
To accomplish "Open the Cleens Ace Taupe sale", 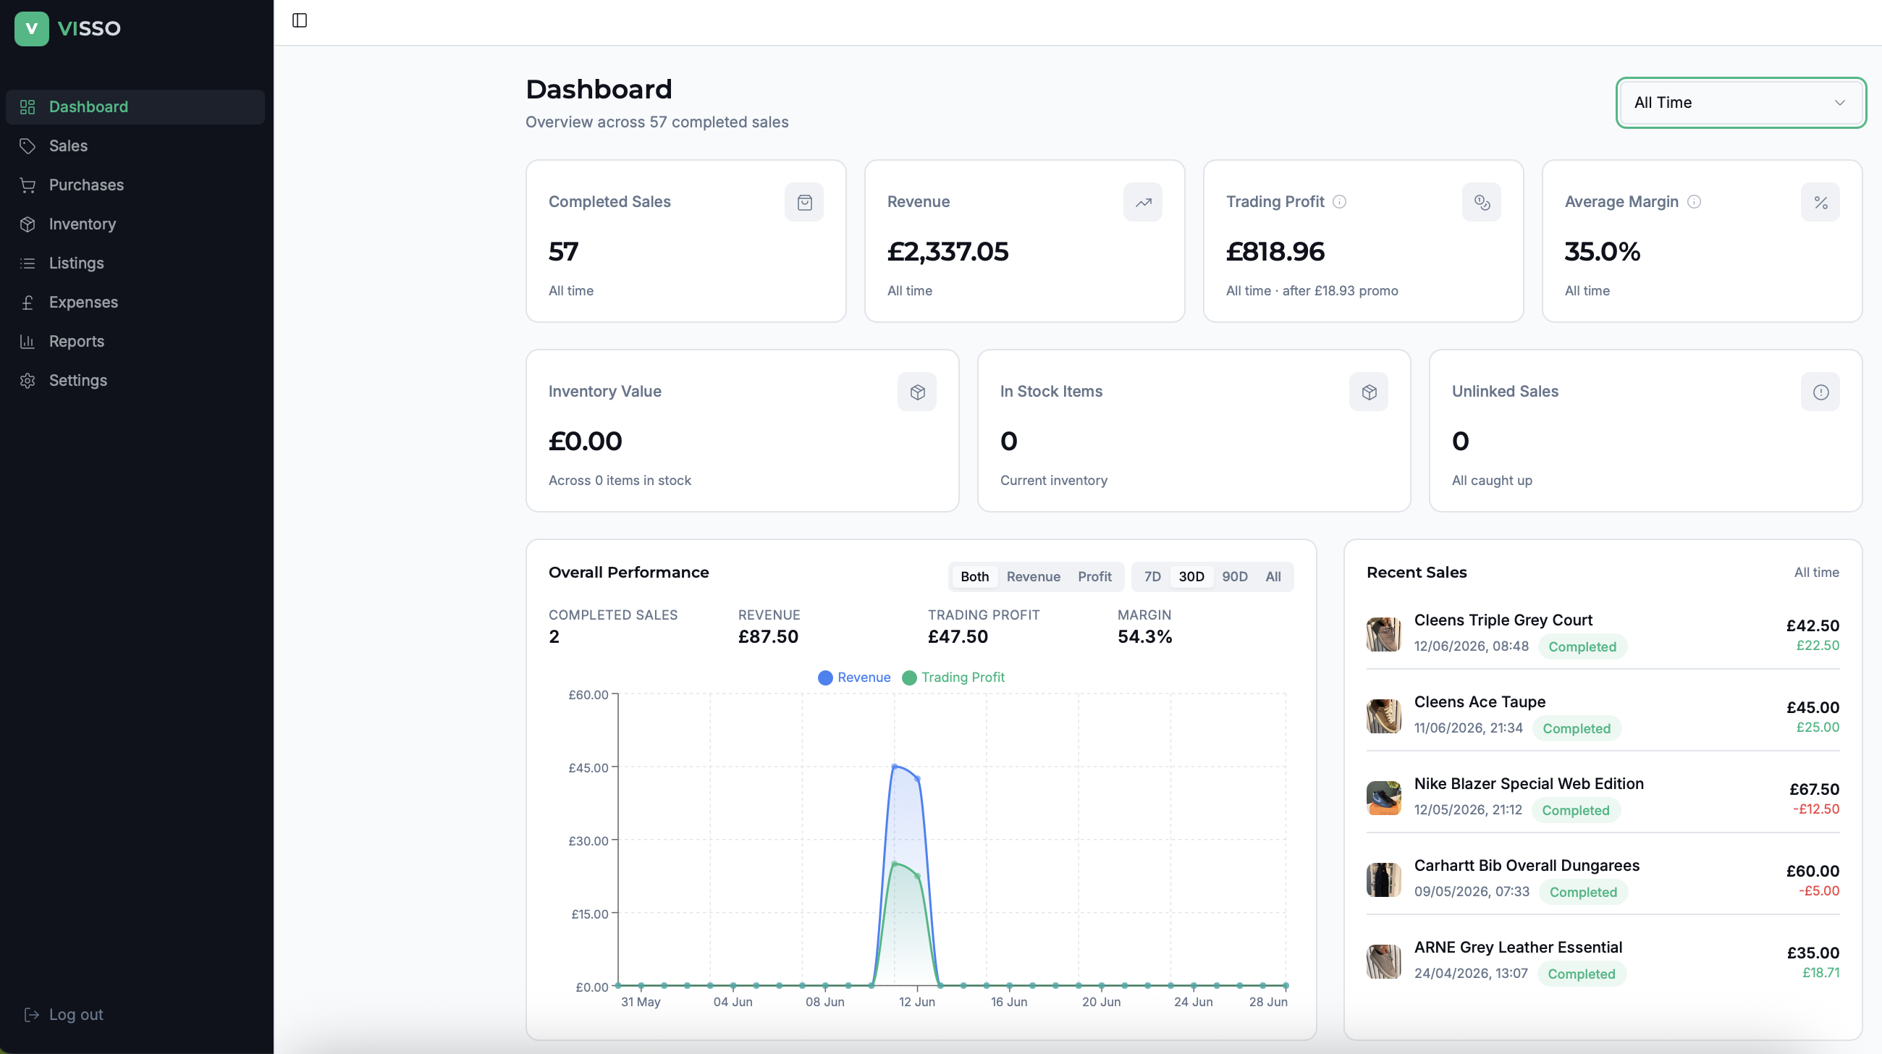I will (1603, 715).
